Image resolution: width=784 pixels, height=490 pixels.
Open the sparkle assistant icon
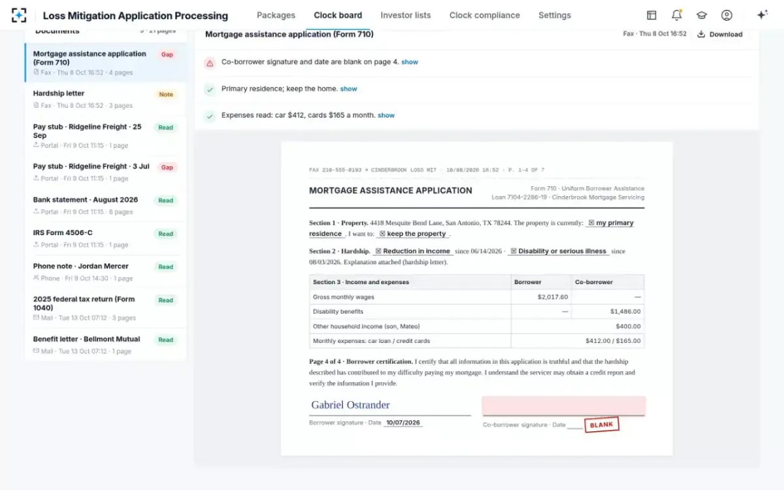click(x=762, y=15)
